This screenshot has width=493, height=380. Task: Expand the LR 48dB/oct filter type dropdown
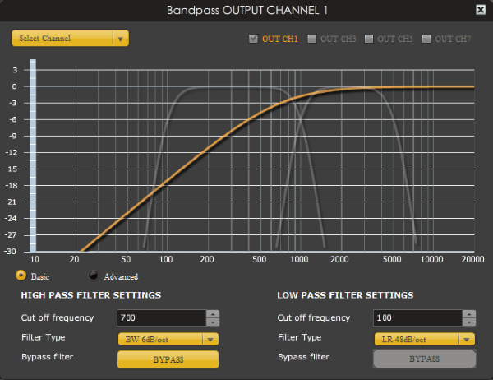[424, 339]
